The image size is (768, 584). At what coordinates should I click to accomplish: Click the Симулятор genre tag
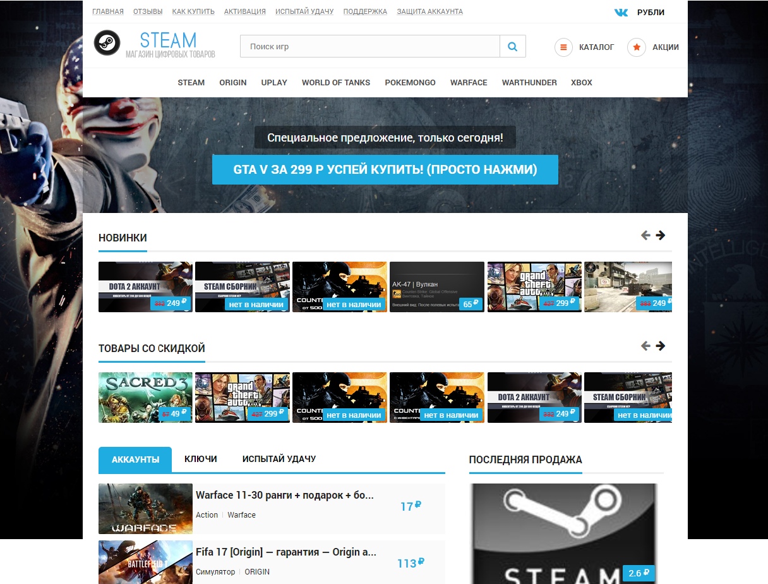[x=216, y=572]
